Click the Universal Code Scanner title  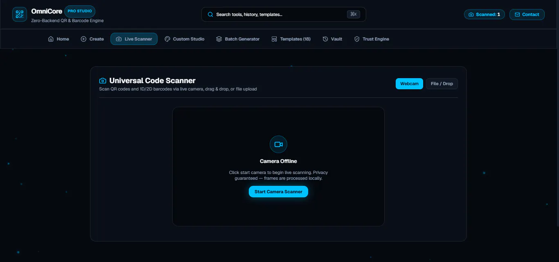point(152,81)
